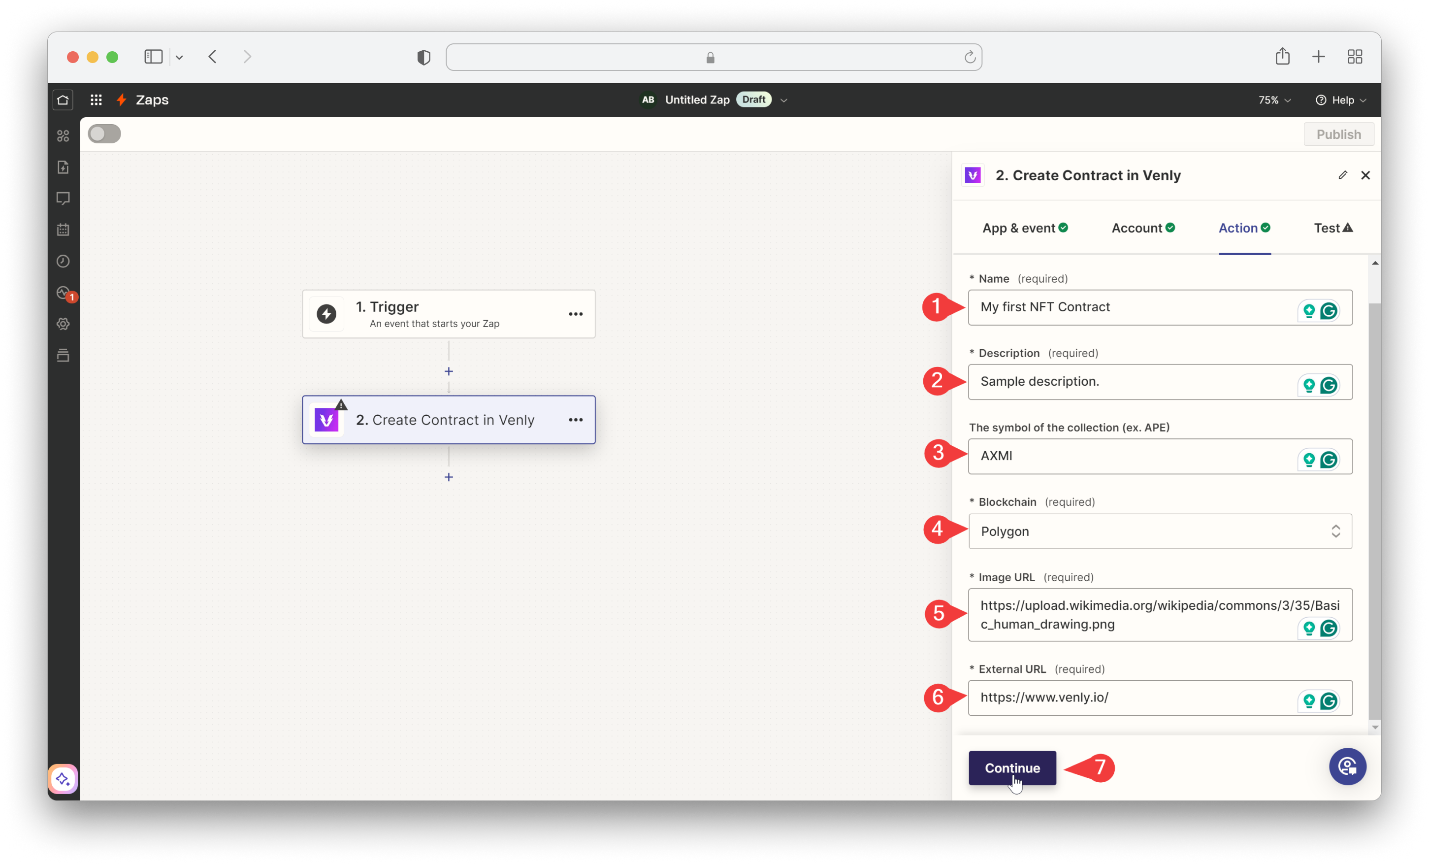Switch to the Account tab

(1142, 228)
